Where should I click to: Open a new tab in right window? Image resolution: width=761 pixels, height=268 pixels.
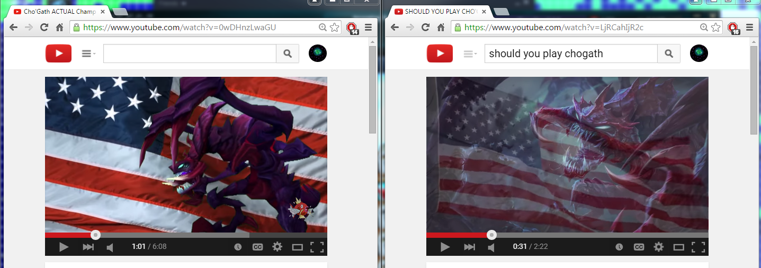[501, 12]
